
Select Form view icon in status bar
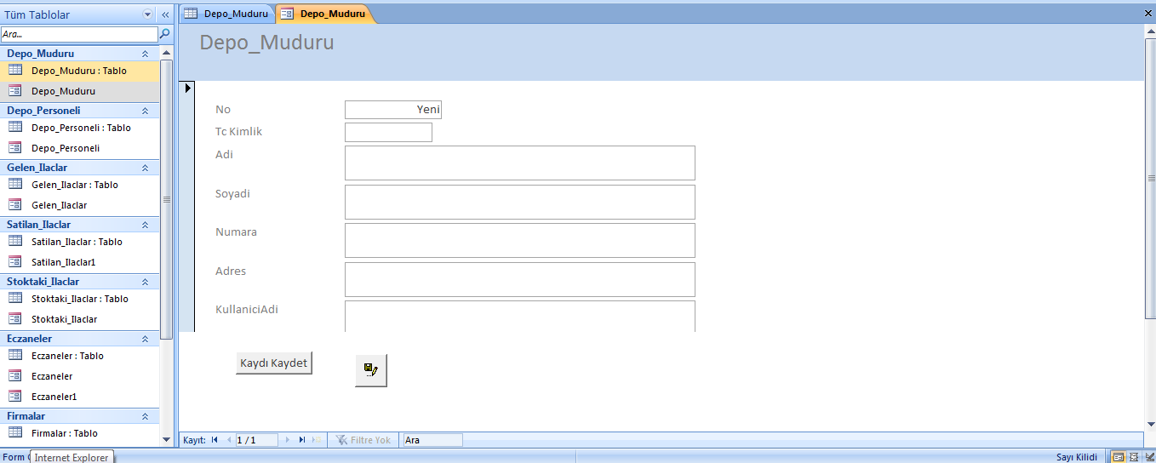pos(1119,457)
